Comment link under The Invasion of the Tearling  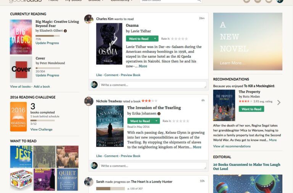coord(111,156)
